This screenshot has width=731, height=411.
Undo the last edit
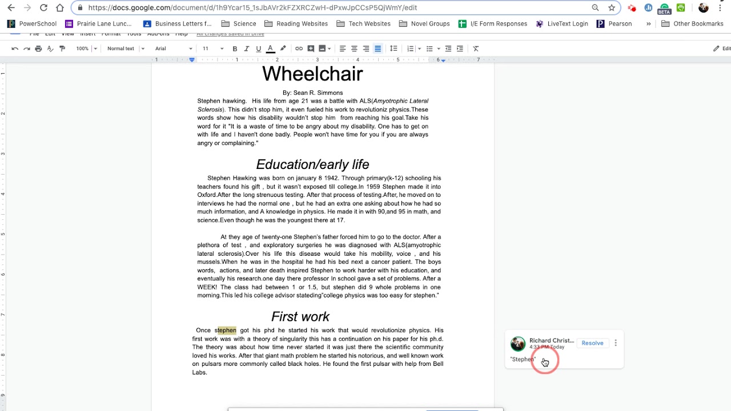point(15,49)
